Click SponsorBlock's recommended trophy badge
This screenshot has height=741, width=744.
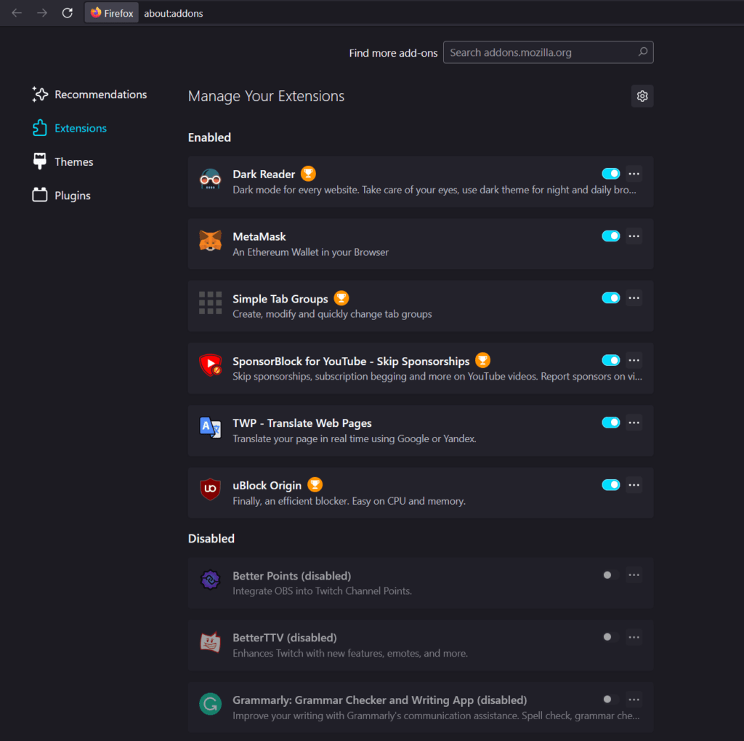click(482, 361)
